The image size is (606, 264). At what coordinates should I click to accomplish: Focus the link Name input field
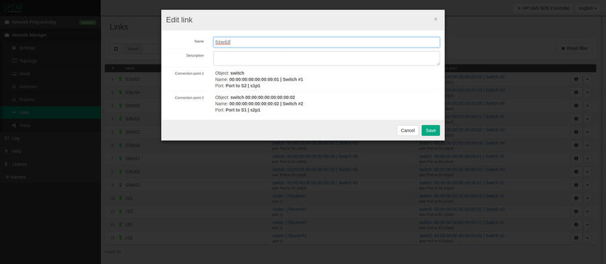point(327,42)
